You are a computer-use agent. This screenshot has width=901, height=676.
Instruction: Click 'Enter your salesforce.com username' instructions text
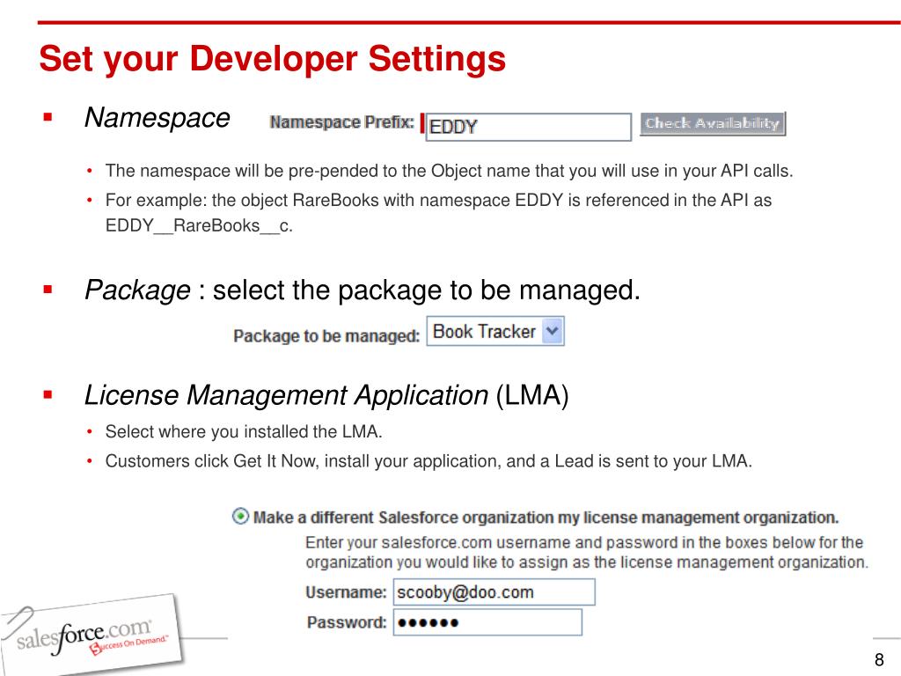click(586, 552)
